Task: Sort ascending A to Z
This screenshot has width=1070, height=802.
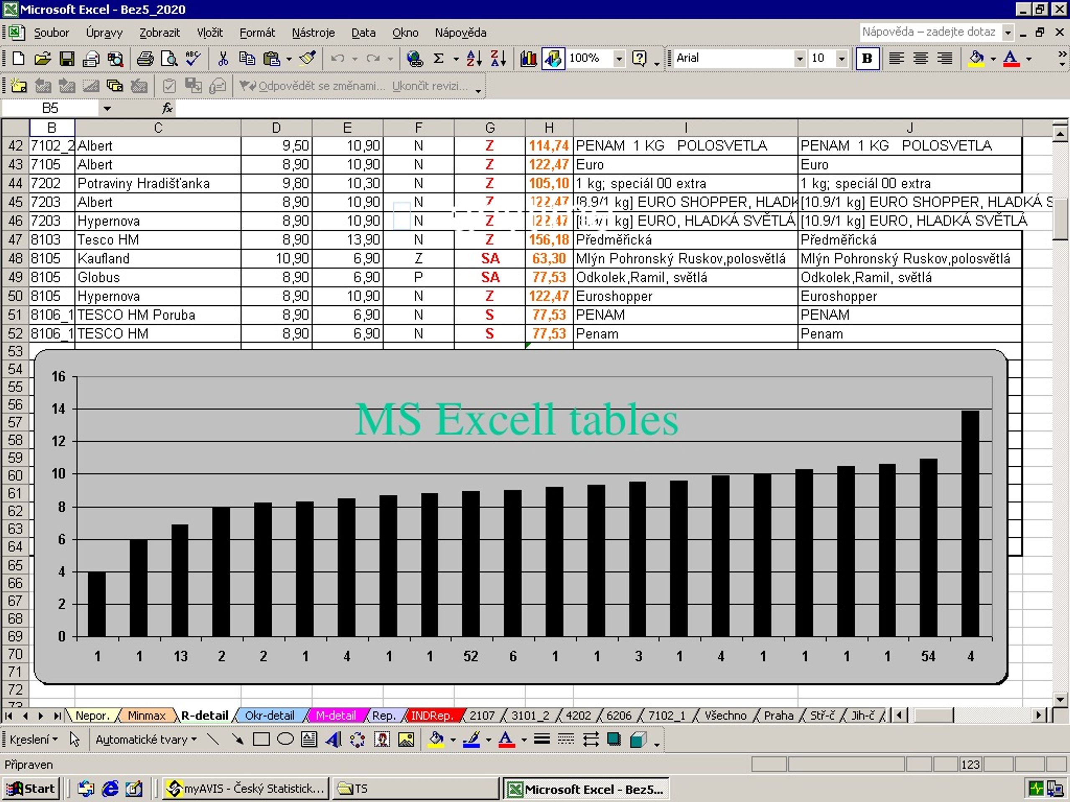Action: pyautogui.click(x=474, y=58)
